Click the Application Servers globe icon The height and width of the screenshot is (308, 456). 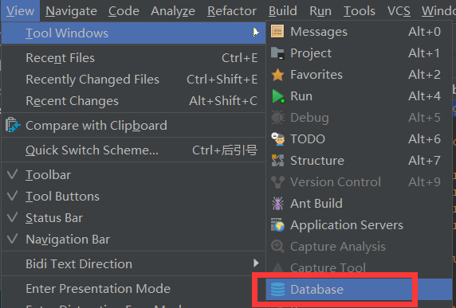tap(277, 225)
